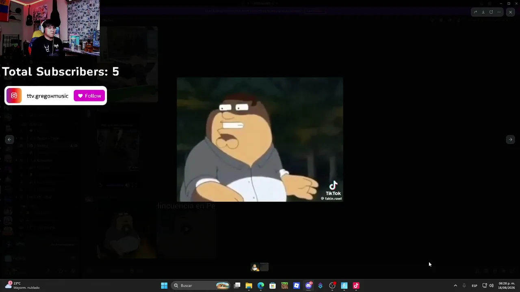
Task: Download the opened image
Action: click(x=483, y=12)
